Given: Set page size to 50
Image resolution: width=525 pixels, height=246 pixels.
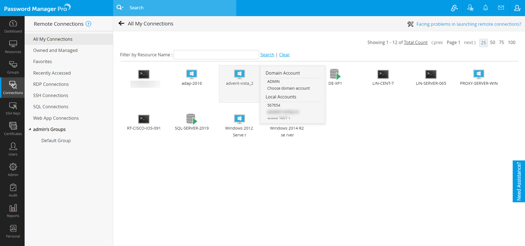Looking at the screenshot, I should tap(492, 42).
